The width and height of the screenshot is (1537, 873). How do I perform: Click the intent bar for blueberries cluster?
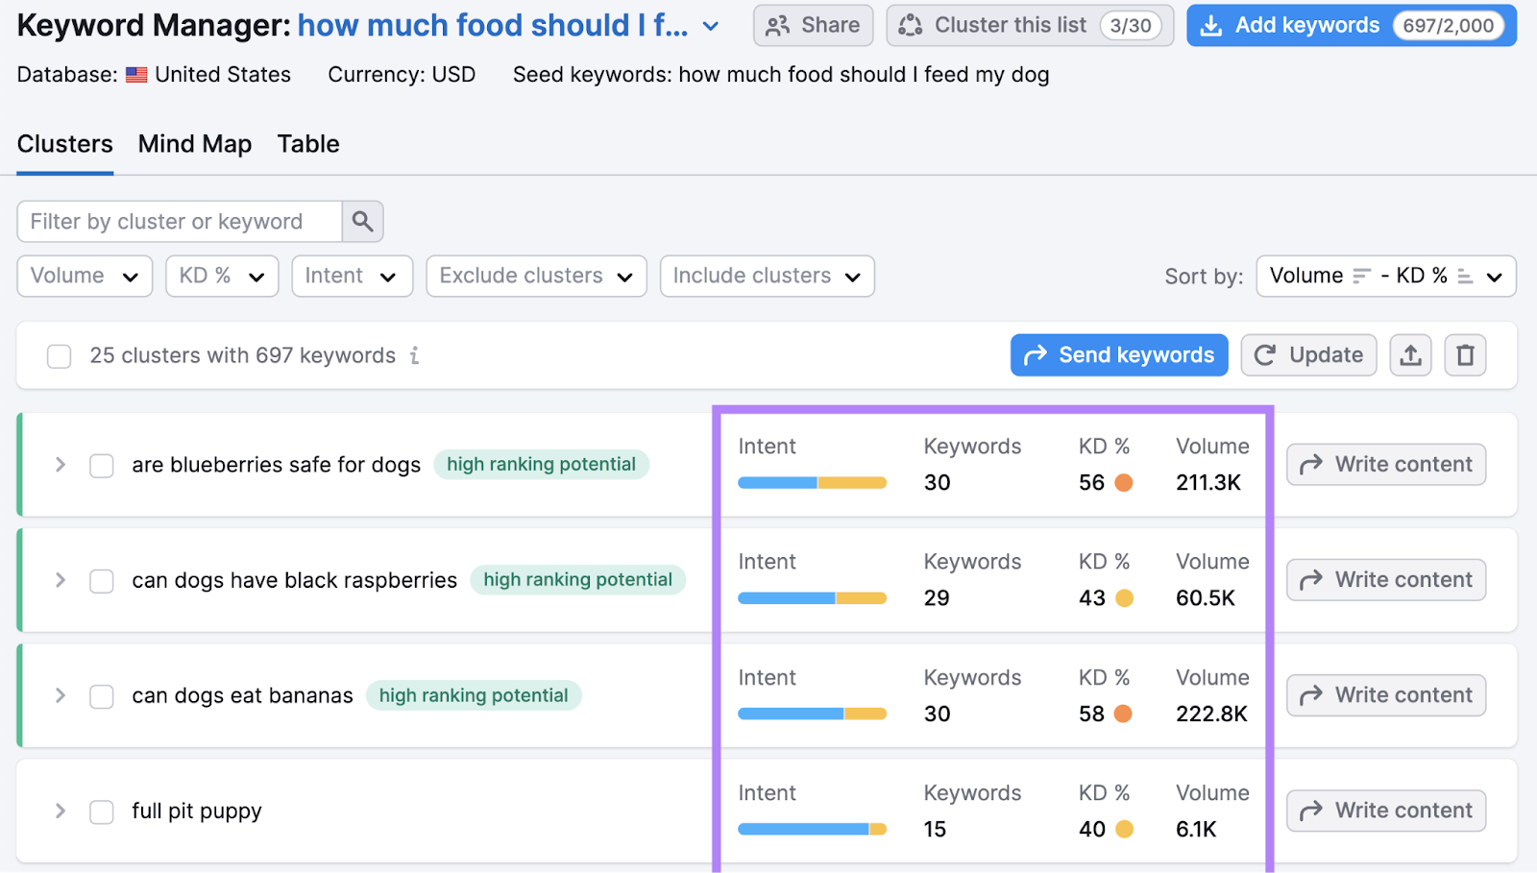[x=812, y=483]
